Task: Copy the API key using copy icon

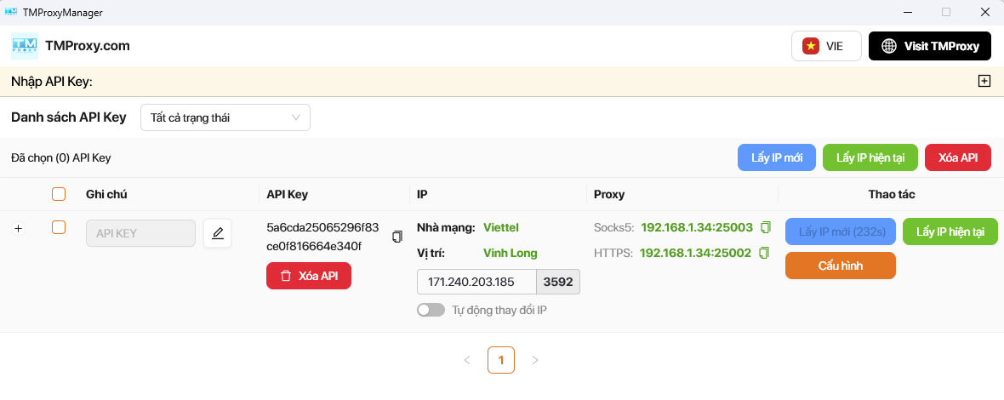Action: point(396,237)
